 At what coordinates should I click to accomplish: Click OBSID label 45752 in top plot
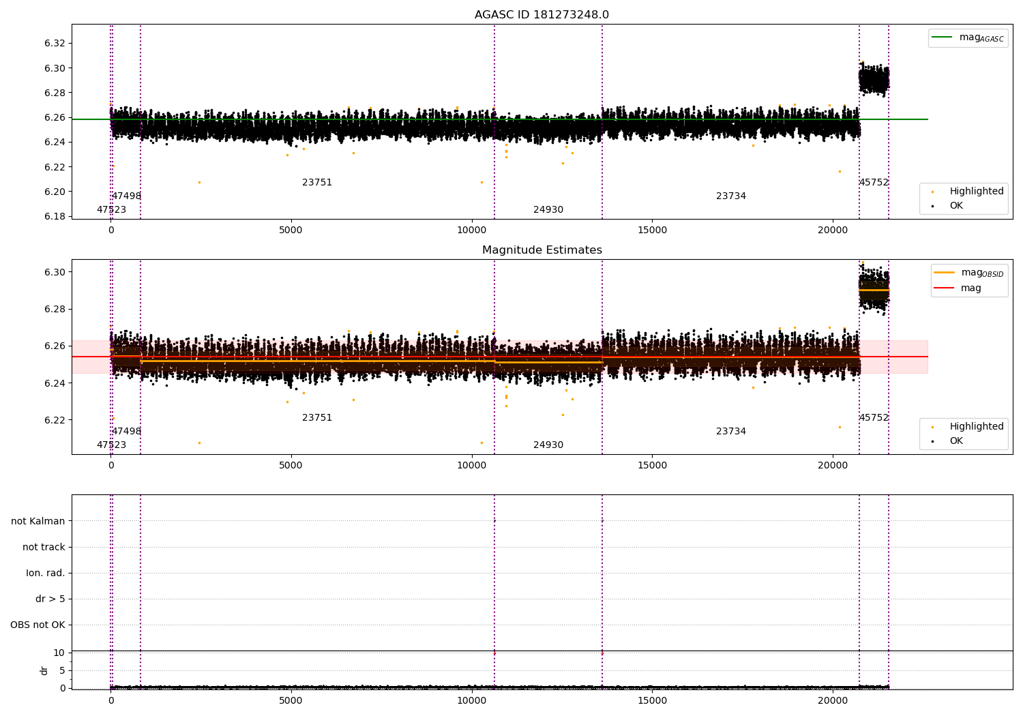874,182
